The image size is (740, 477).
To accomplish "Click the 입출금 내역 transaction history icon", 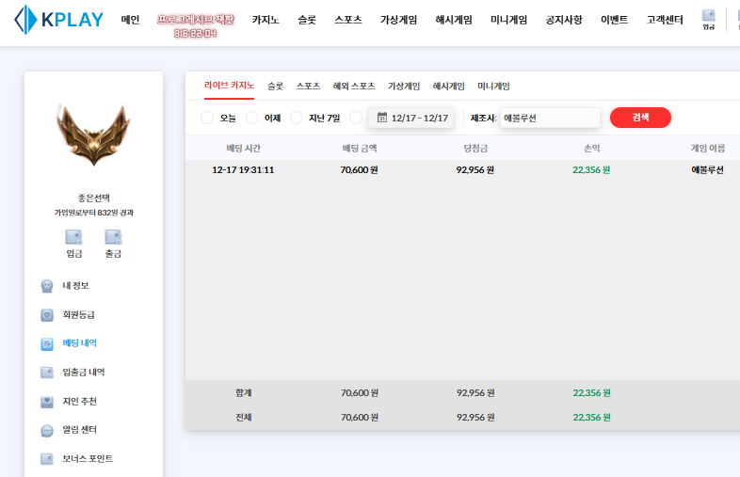I will pos(47,373).
